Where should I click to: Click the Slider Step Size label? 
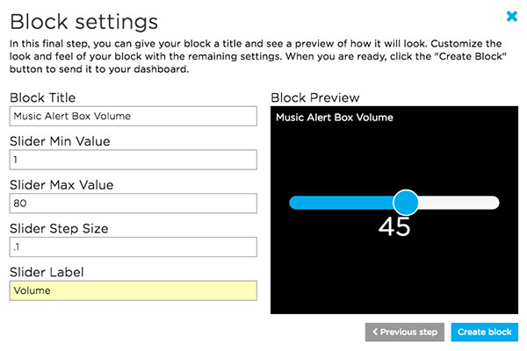tap(59, 228)
